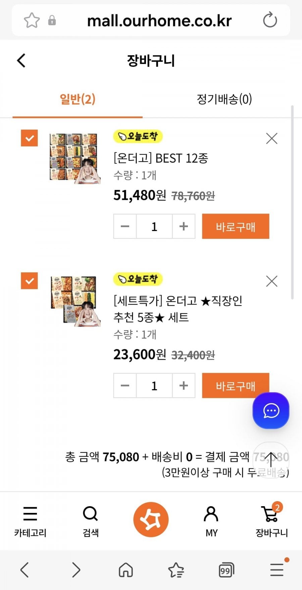Screen dimensions: 302x590
Task: Open the browser tabs counter showing 99
Action: [226, 570]
